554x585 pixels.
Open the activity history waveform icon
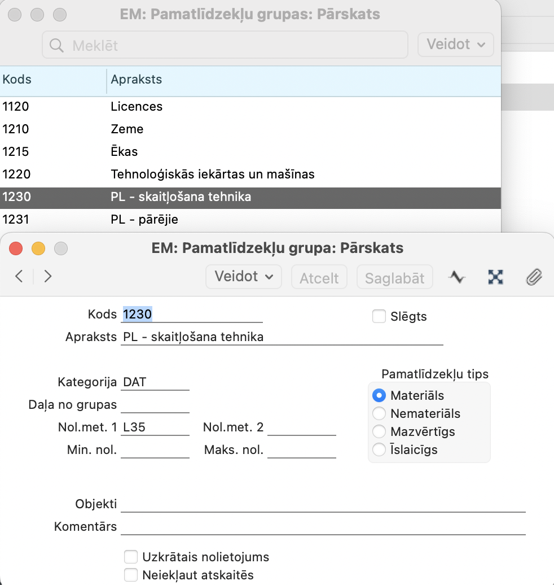(x=456, y=277)
